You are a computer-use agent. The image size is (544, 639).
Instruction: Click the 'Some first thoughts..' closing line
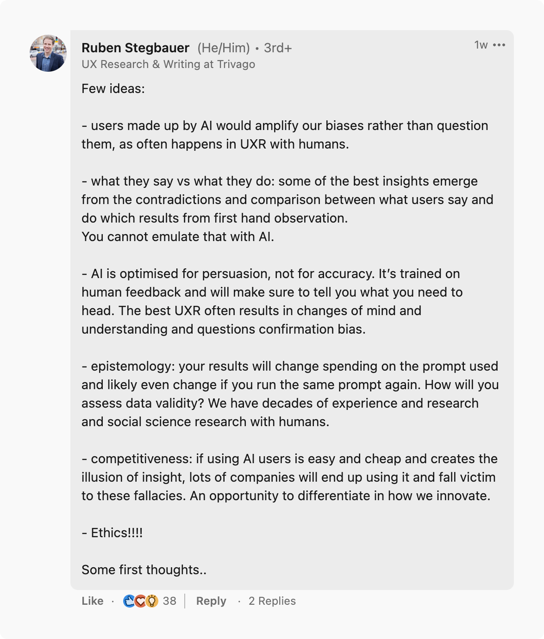pos(144,570)
